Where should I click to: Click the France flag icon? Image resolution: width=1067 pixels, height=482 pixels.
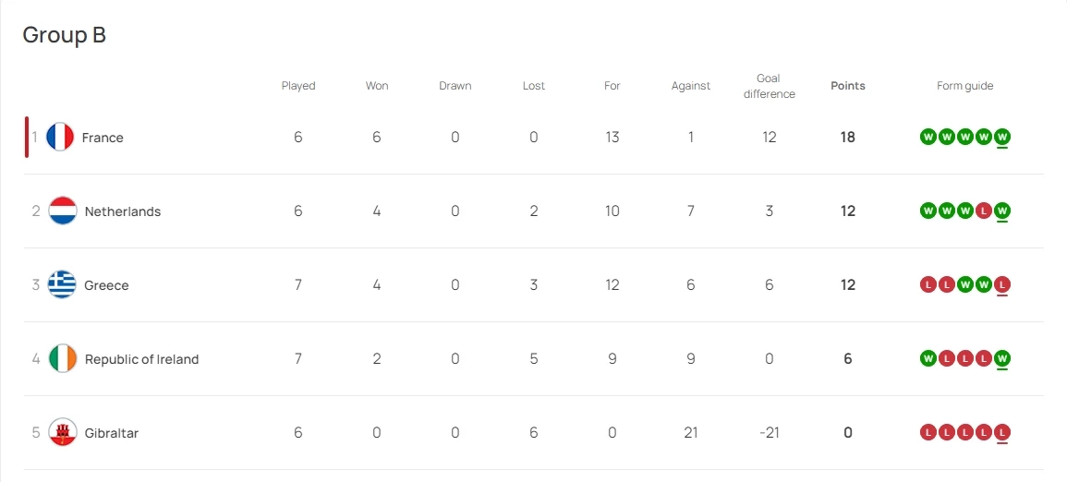pyautogui.click(x=60, y=138)
